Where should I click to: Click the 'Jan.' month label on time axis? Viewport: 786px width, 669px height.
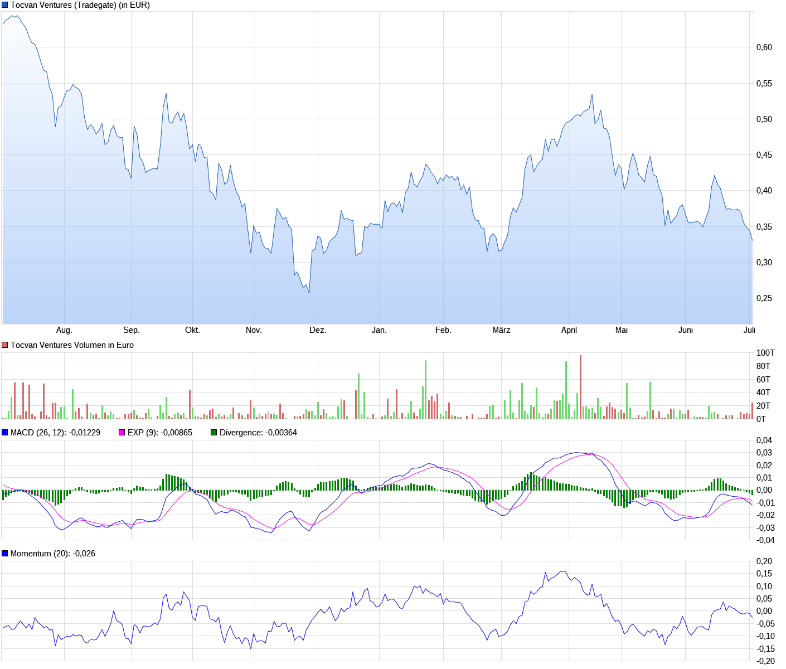pyautogui.click(x=379, y=330)
